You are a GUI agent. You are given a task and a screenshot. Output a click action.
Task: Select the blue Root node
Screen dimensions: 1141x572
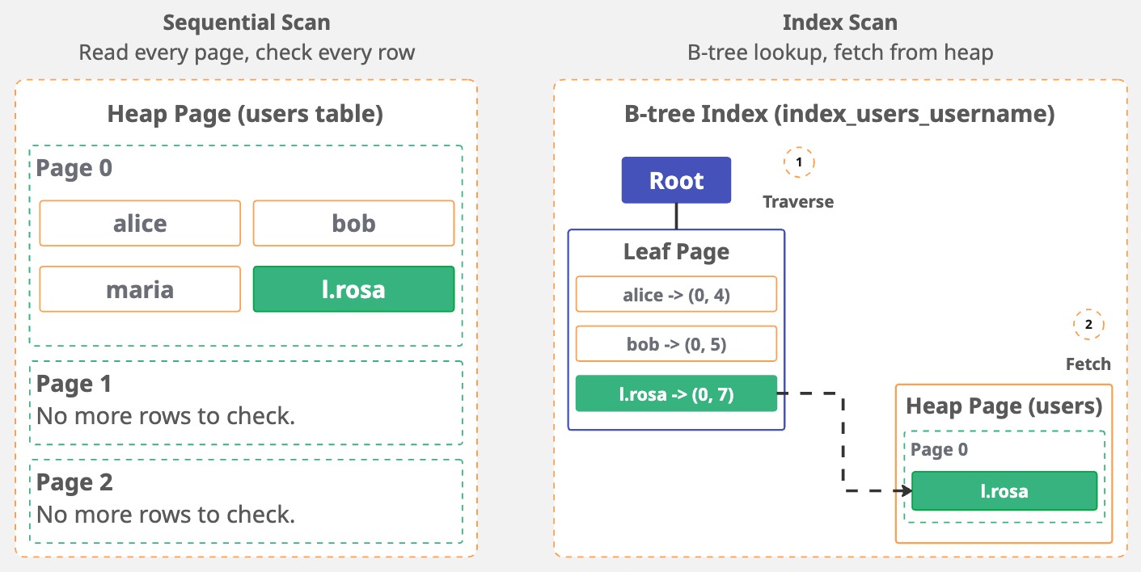click(x=676, y=180)
